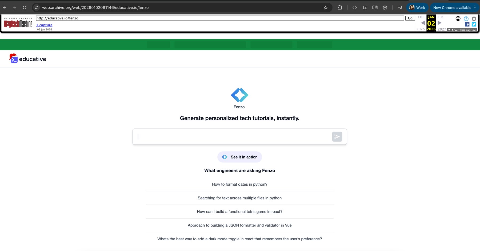480x251 pixels.
Task: Go to next capture arrow
Action: 439,23
